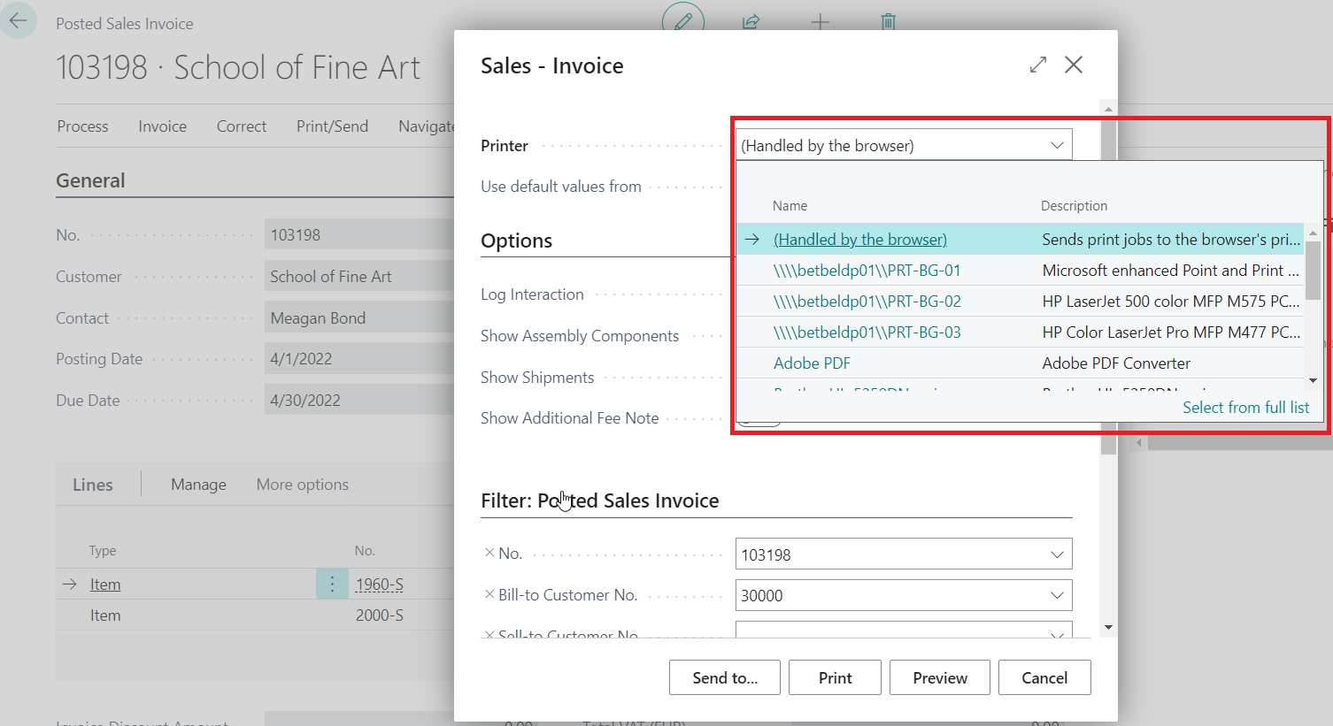Click the Customer field School of Fine Art
The height and width of the screenshot is (726, 1333).
click(x=359, y=277)
